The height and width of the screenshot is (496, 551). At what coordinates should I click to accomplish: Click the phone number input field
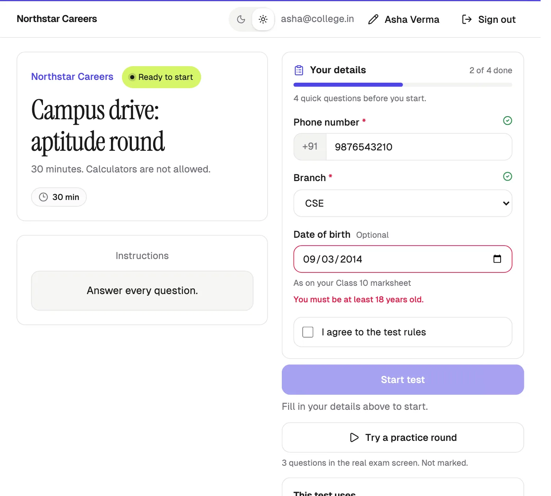click(419, 147)
